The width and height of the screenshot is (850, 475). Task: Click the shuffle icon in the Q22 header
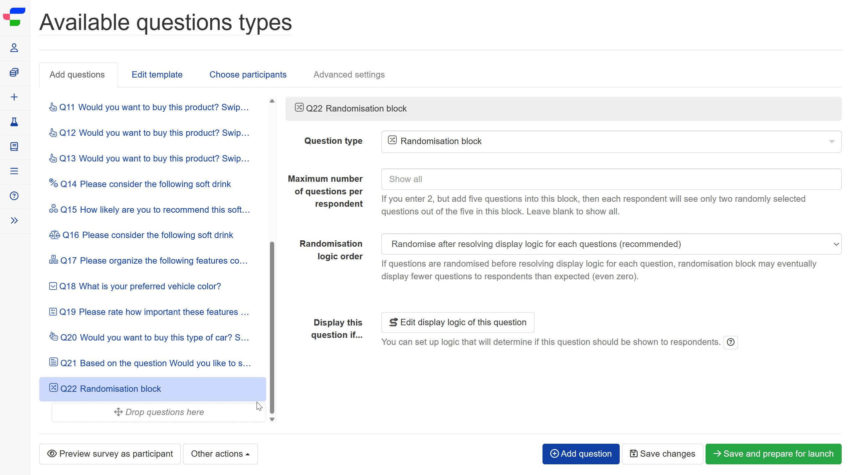(299, 107)
